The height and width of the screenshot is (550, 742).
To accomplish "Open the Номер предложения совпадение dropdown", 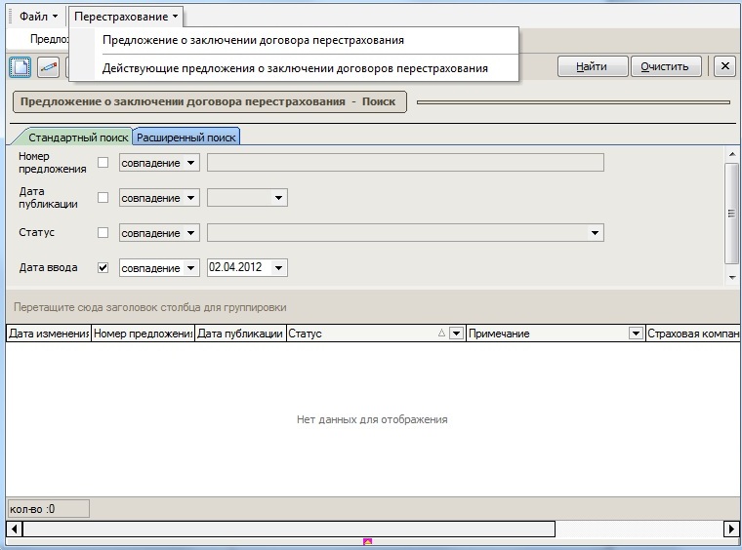I will coord(190,163).
